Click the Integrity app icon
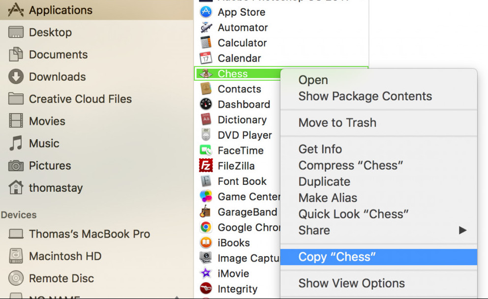 [x=206, y=288]
